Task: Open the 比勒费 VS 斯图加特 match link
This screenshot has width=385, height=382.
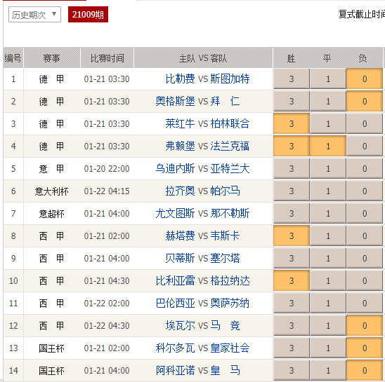Action: (x=207, y=79)
